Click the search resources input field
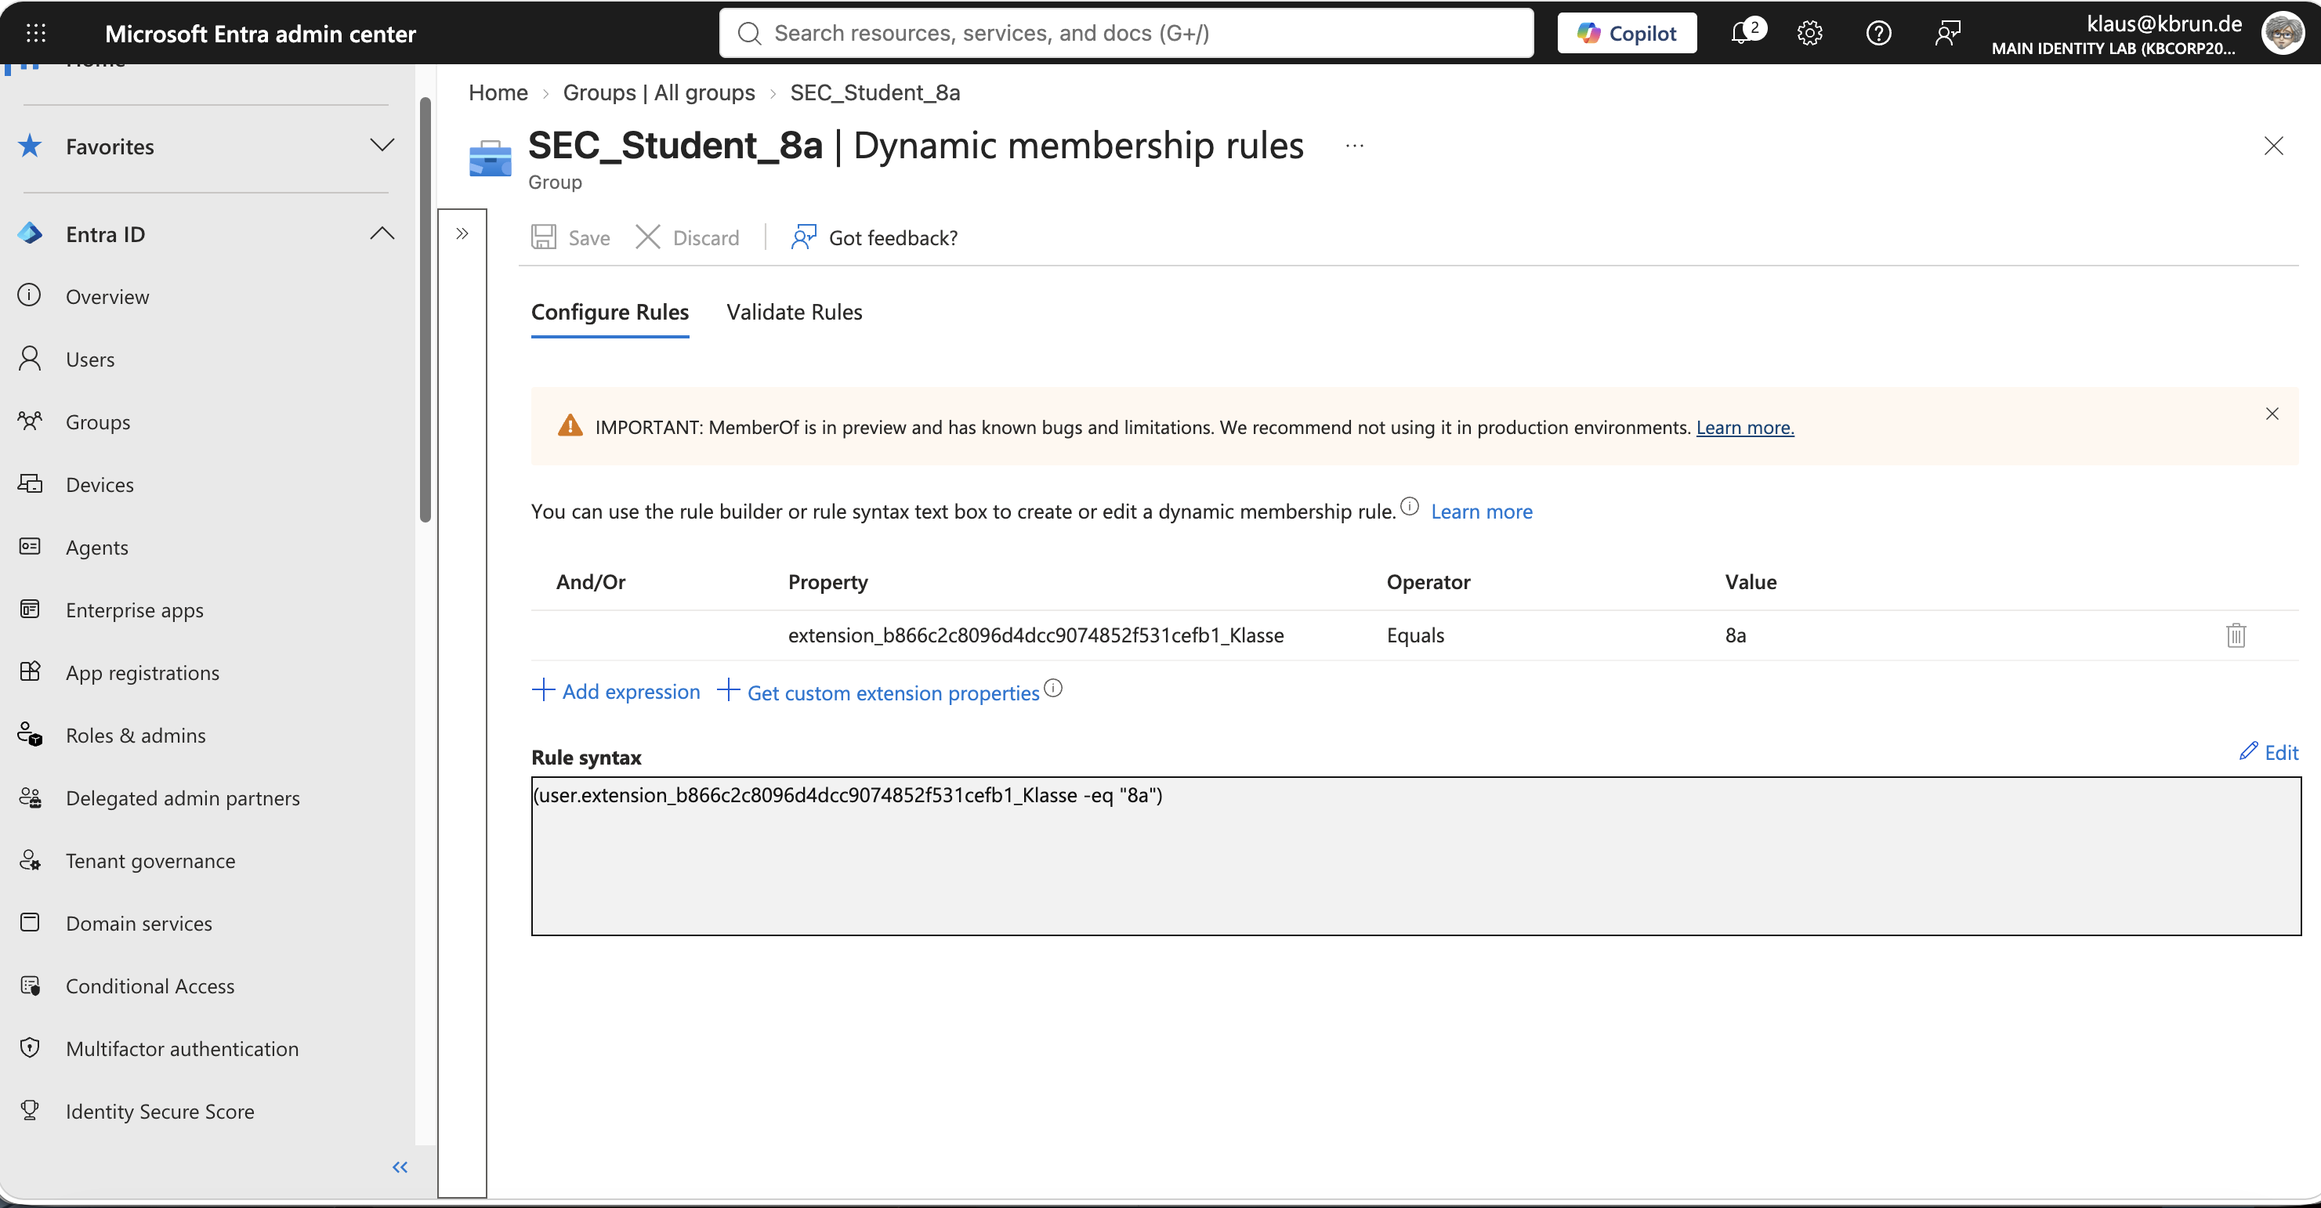2321x1208 pixels. click(1126, 34)
